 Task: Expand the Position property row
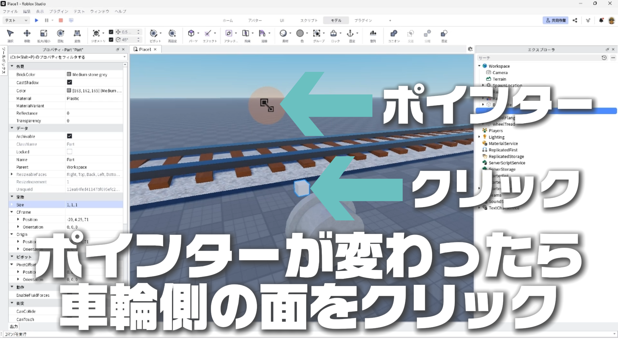coord(18,219)
